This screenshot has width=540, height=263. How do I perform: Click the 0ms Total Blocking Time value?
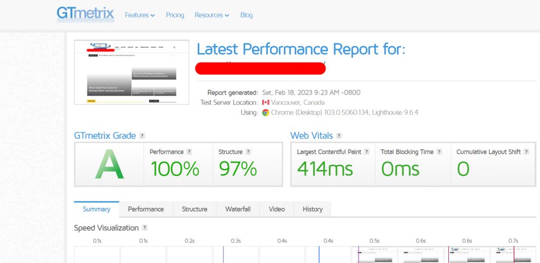[400, 169]
